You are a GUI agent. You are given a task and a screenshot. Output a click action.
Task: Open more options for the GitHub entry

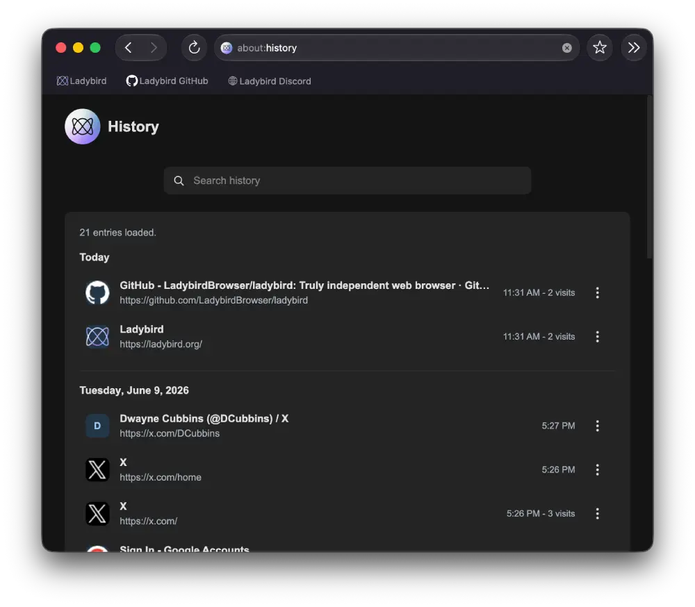coord(597,293)
